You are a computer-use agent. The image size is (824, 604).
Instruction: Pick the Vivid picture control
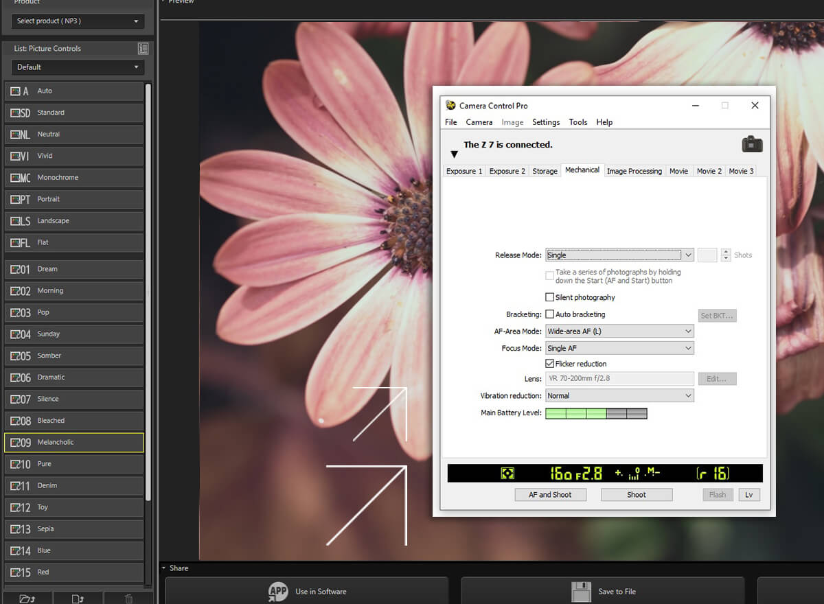tap(74, 156)
